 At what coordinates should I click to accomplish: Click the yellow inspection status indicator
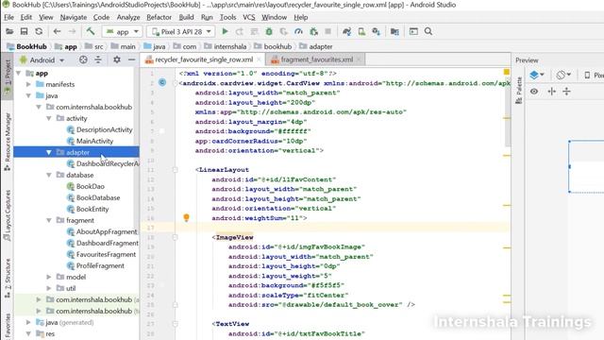pyautogui.click(x=507, y=72)
